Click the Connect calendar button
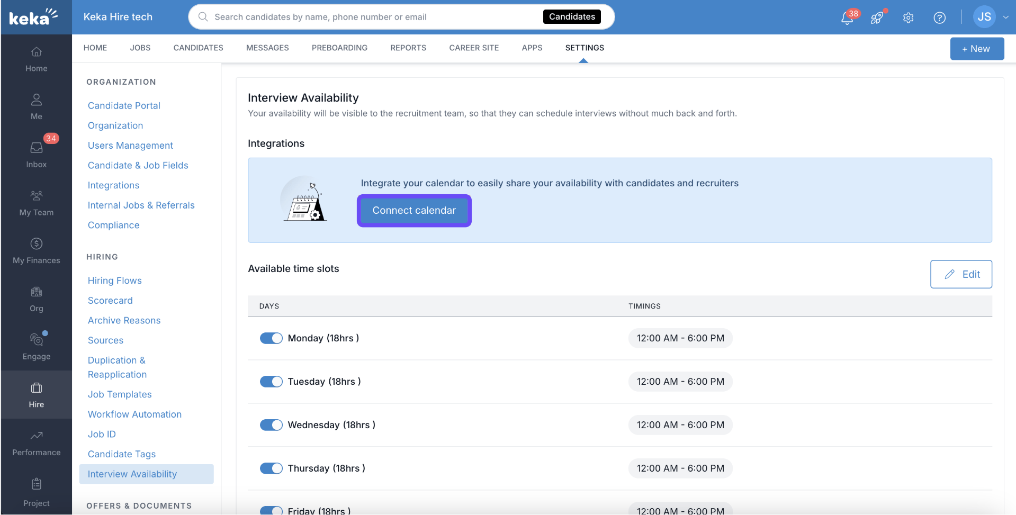The width and height of the screenshot is (1016, 515). click(414, 211)
